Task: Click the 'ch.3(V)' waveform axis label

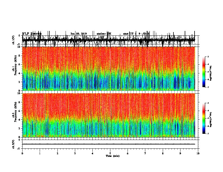Action: 13,144
